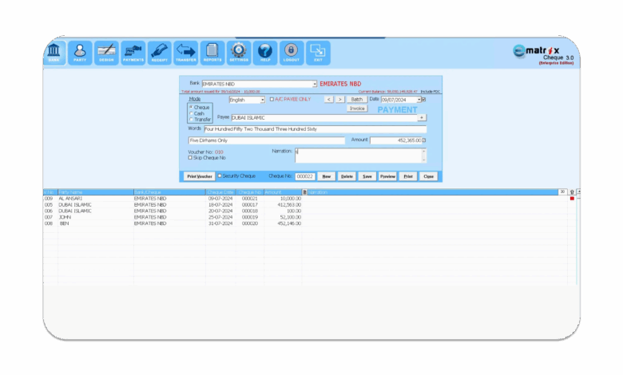Click the New button
The width and height of the screenshot is (623, 375).
pyautogui.click(x=326, y=176)
